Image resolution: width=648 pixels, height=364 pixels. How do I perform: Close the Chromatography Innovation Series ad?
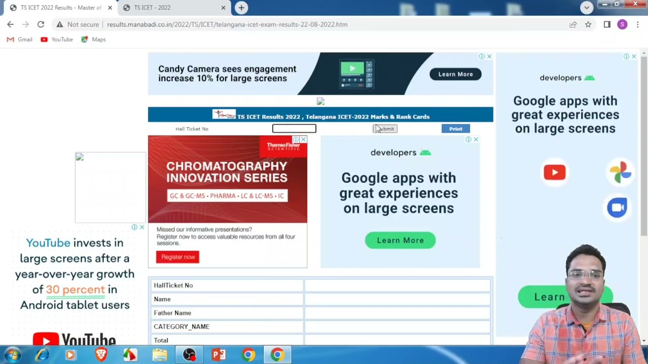click(303, 140)
